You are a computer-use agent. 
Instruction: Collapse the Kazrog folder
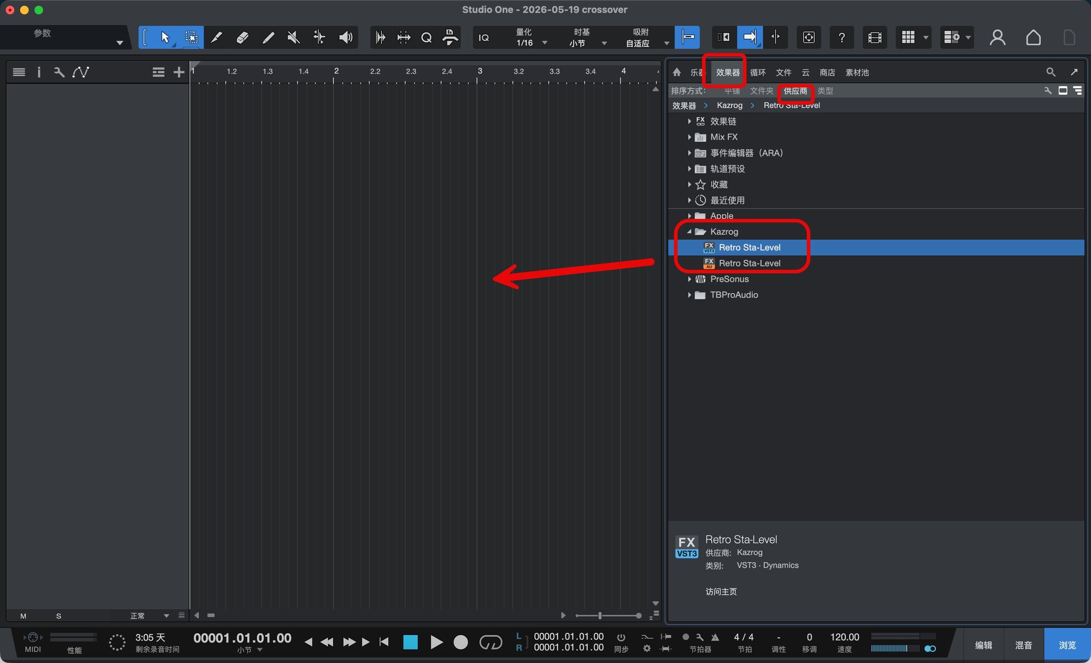689,232
